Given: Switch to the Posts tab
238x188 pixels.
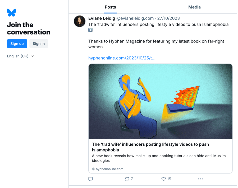Looking at the screenshot, I should pyautogui.click(x=110, y=7).
